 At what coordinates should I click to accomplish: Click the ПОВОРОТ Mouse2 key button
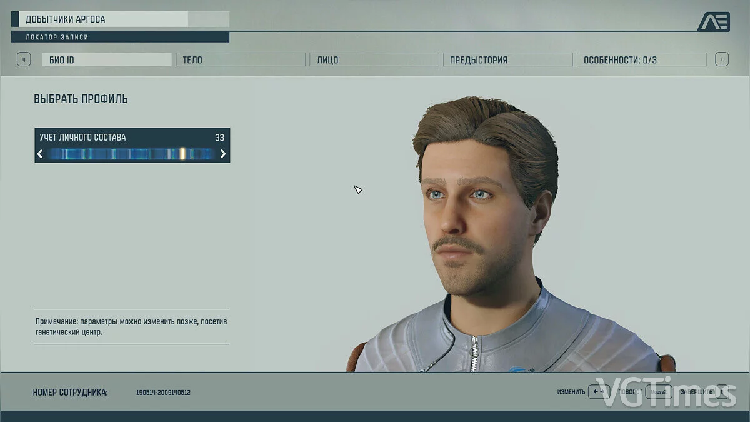tap(659, 392)
